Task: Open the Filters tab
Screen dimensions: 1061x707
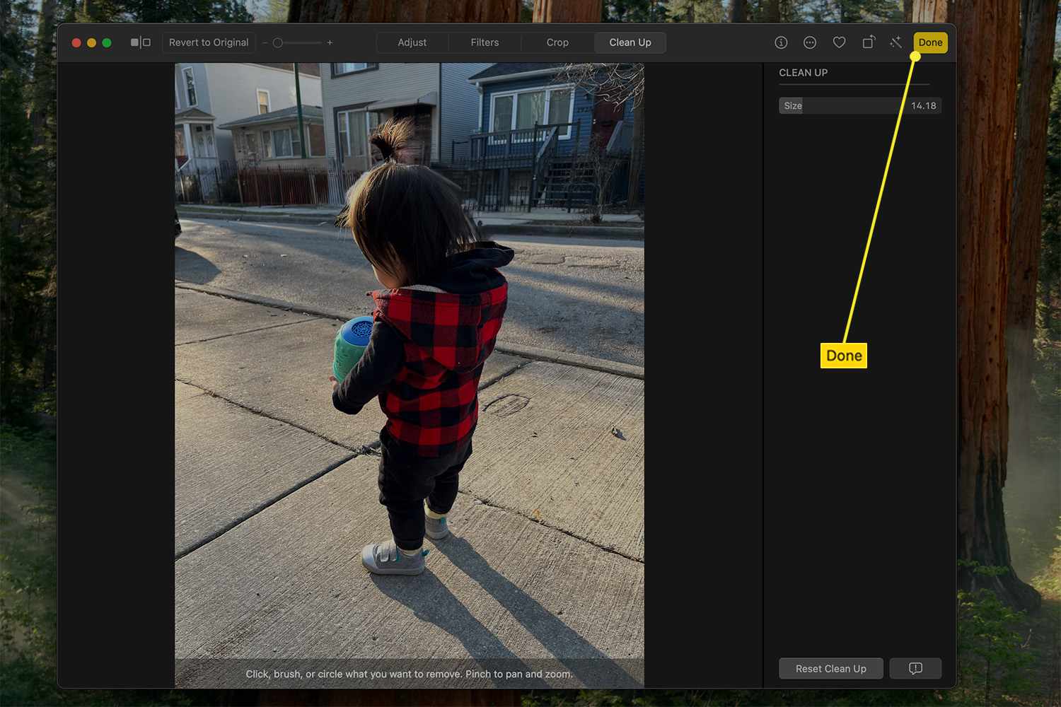Action: click(x=485, y=42)
